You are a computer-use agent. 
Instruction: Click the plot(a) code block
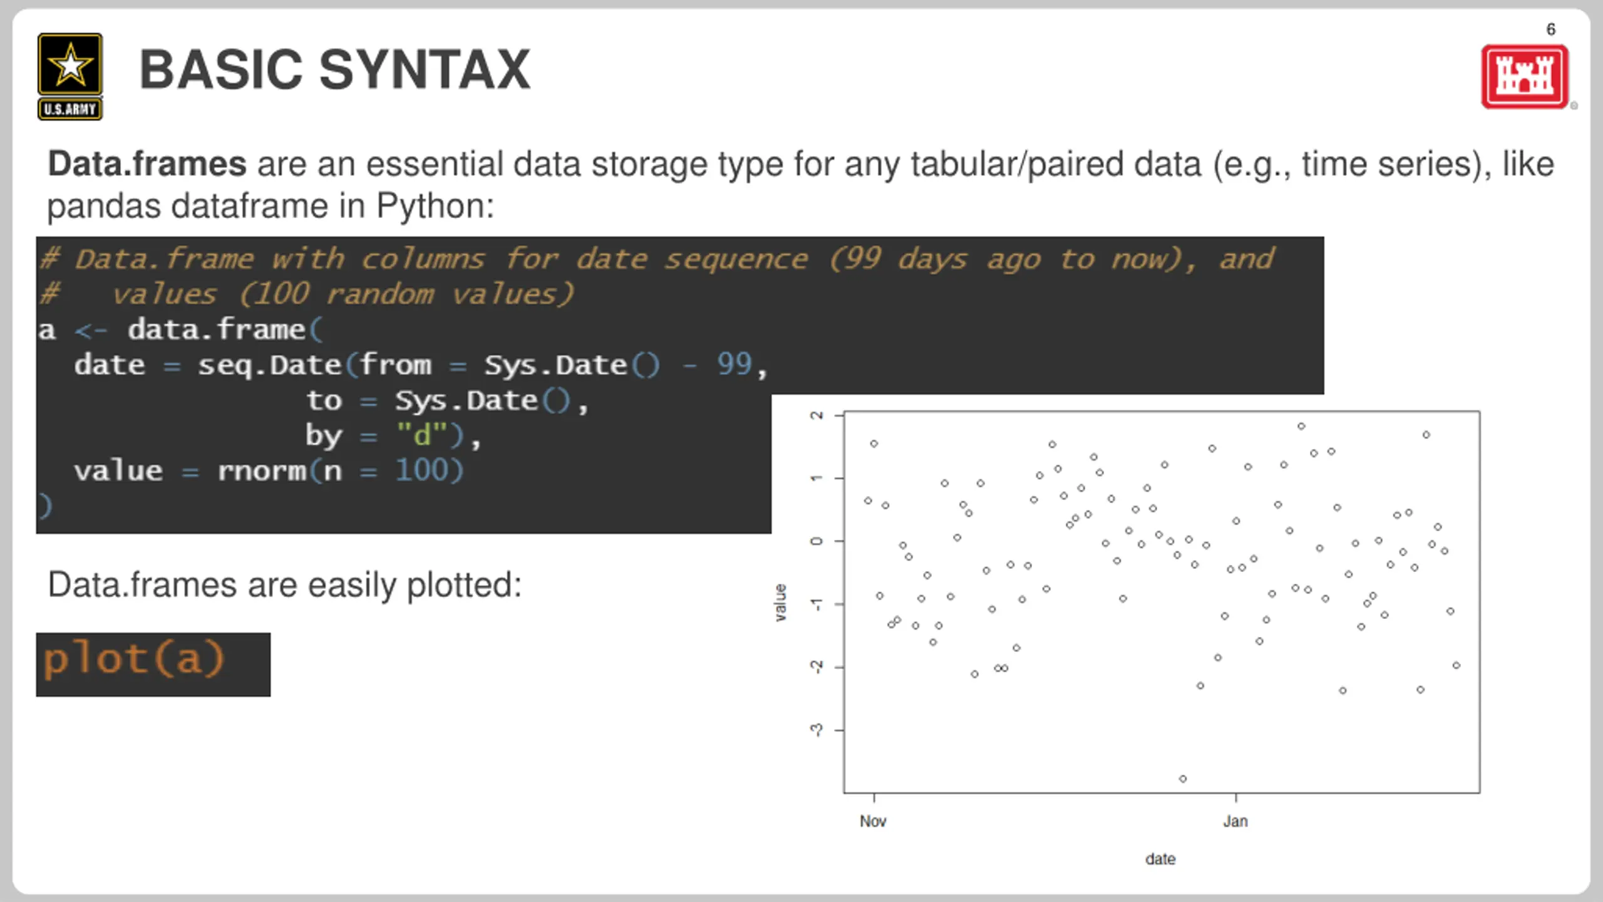[153, 664]
